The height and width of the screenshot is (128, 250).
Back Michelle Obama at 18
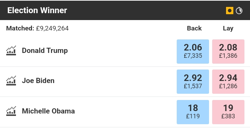tap(193, 112)
